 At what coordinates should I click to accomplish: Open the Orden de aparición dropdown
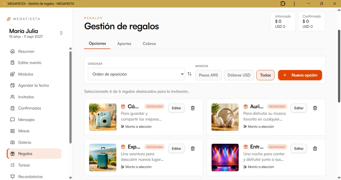136,74
